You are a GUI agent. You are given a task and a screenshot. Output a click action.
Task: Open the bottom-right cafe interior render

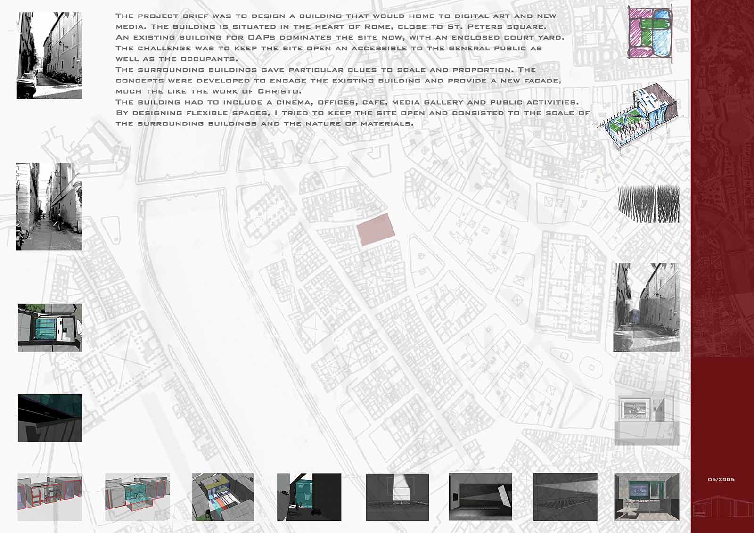pos(647,497)
